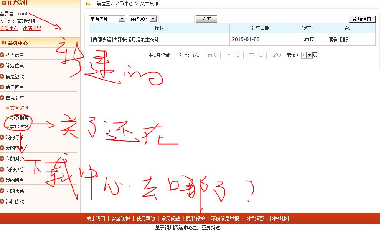
Task: Select 我的收藏 in the sidebar menu
Action: click(15, 191)
